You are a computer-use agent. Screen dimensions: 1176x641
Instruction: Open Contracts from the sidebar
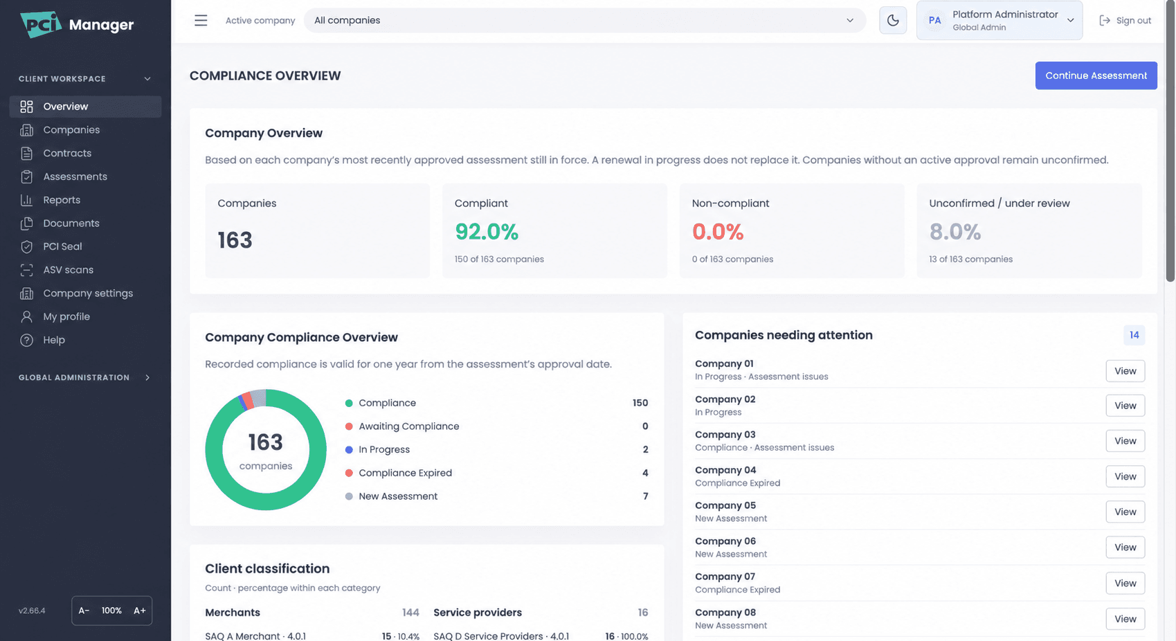point(85,153)
